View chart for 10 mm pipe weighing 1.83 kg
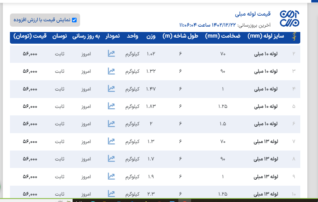The height and width of the screenshot is (202, 318). tap(111, 106)
